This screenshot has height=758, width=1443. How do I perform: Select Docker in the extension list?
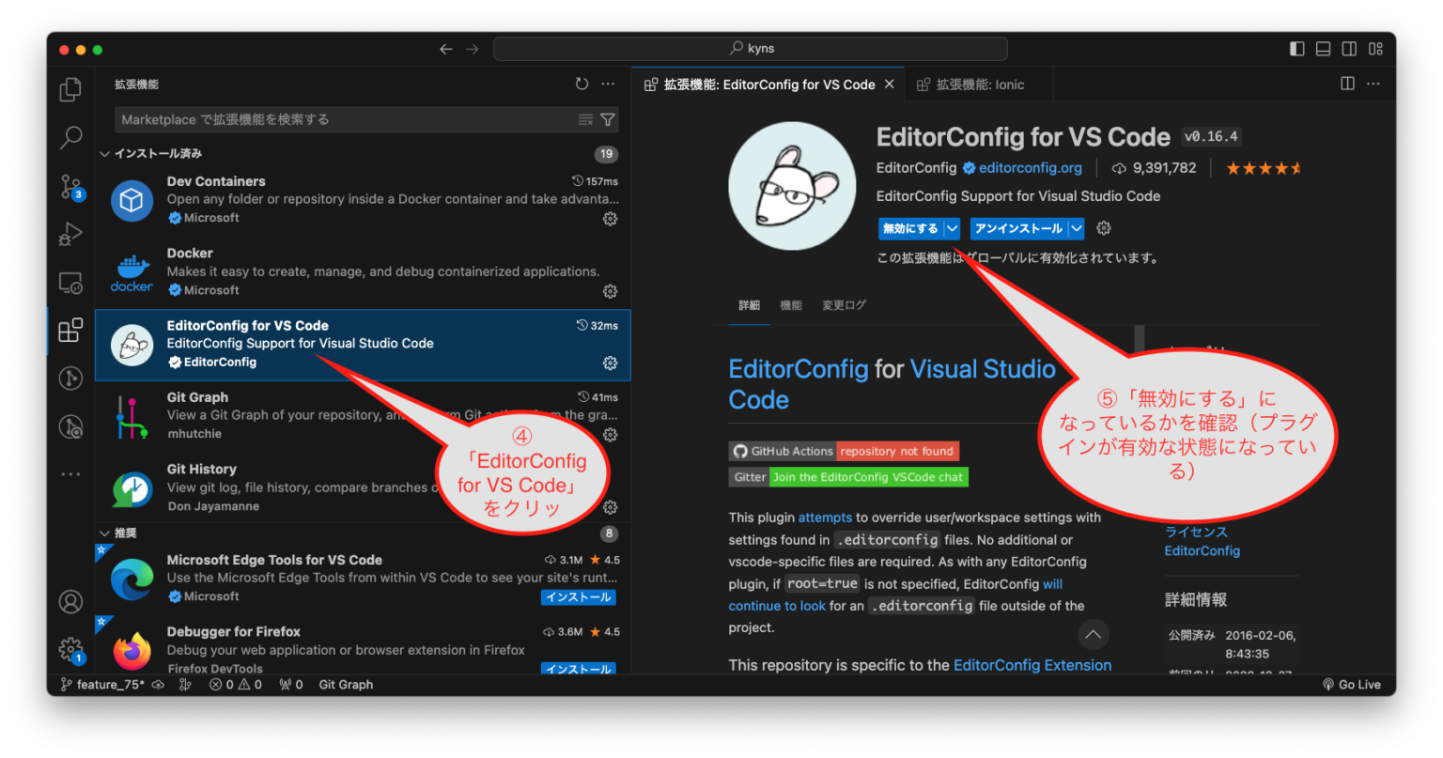(363, 272)
